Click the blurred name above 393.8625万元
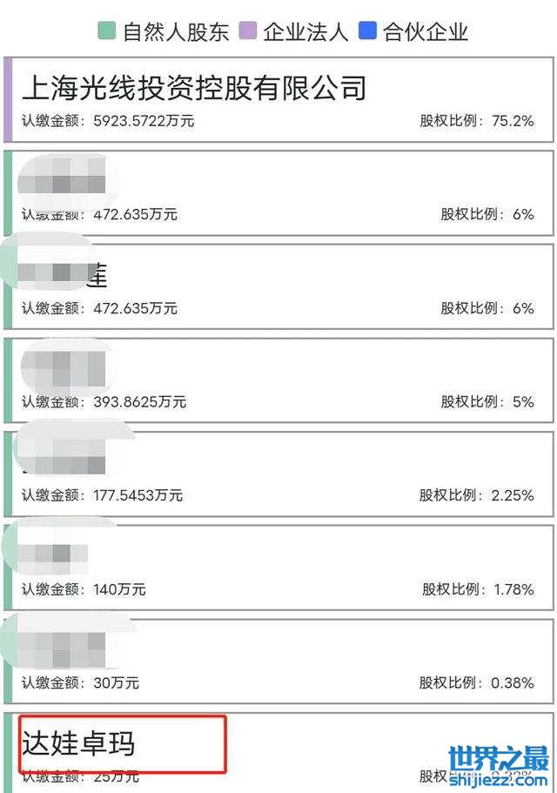Screen dimensions: 557x793 66,366
